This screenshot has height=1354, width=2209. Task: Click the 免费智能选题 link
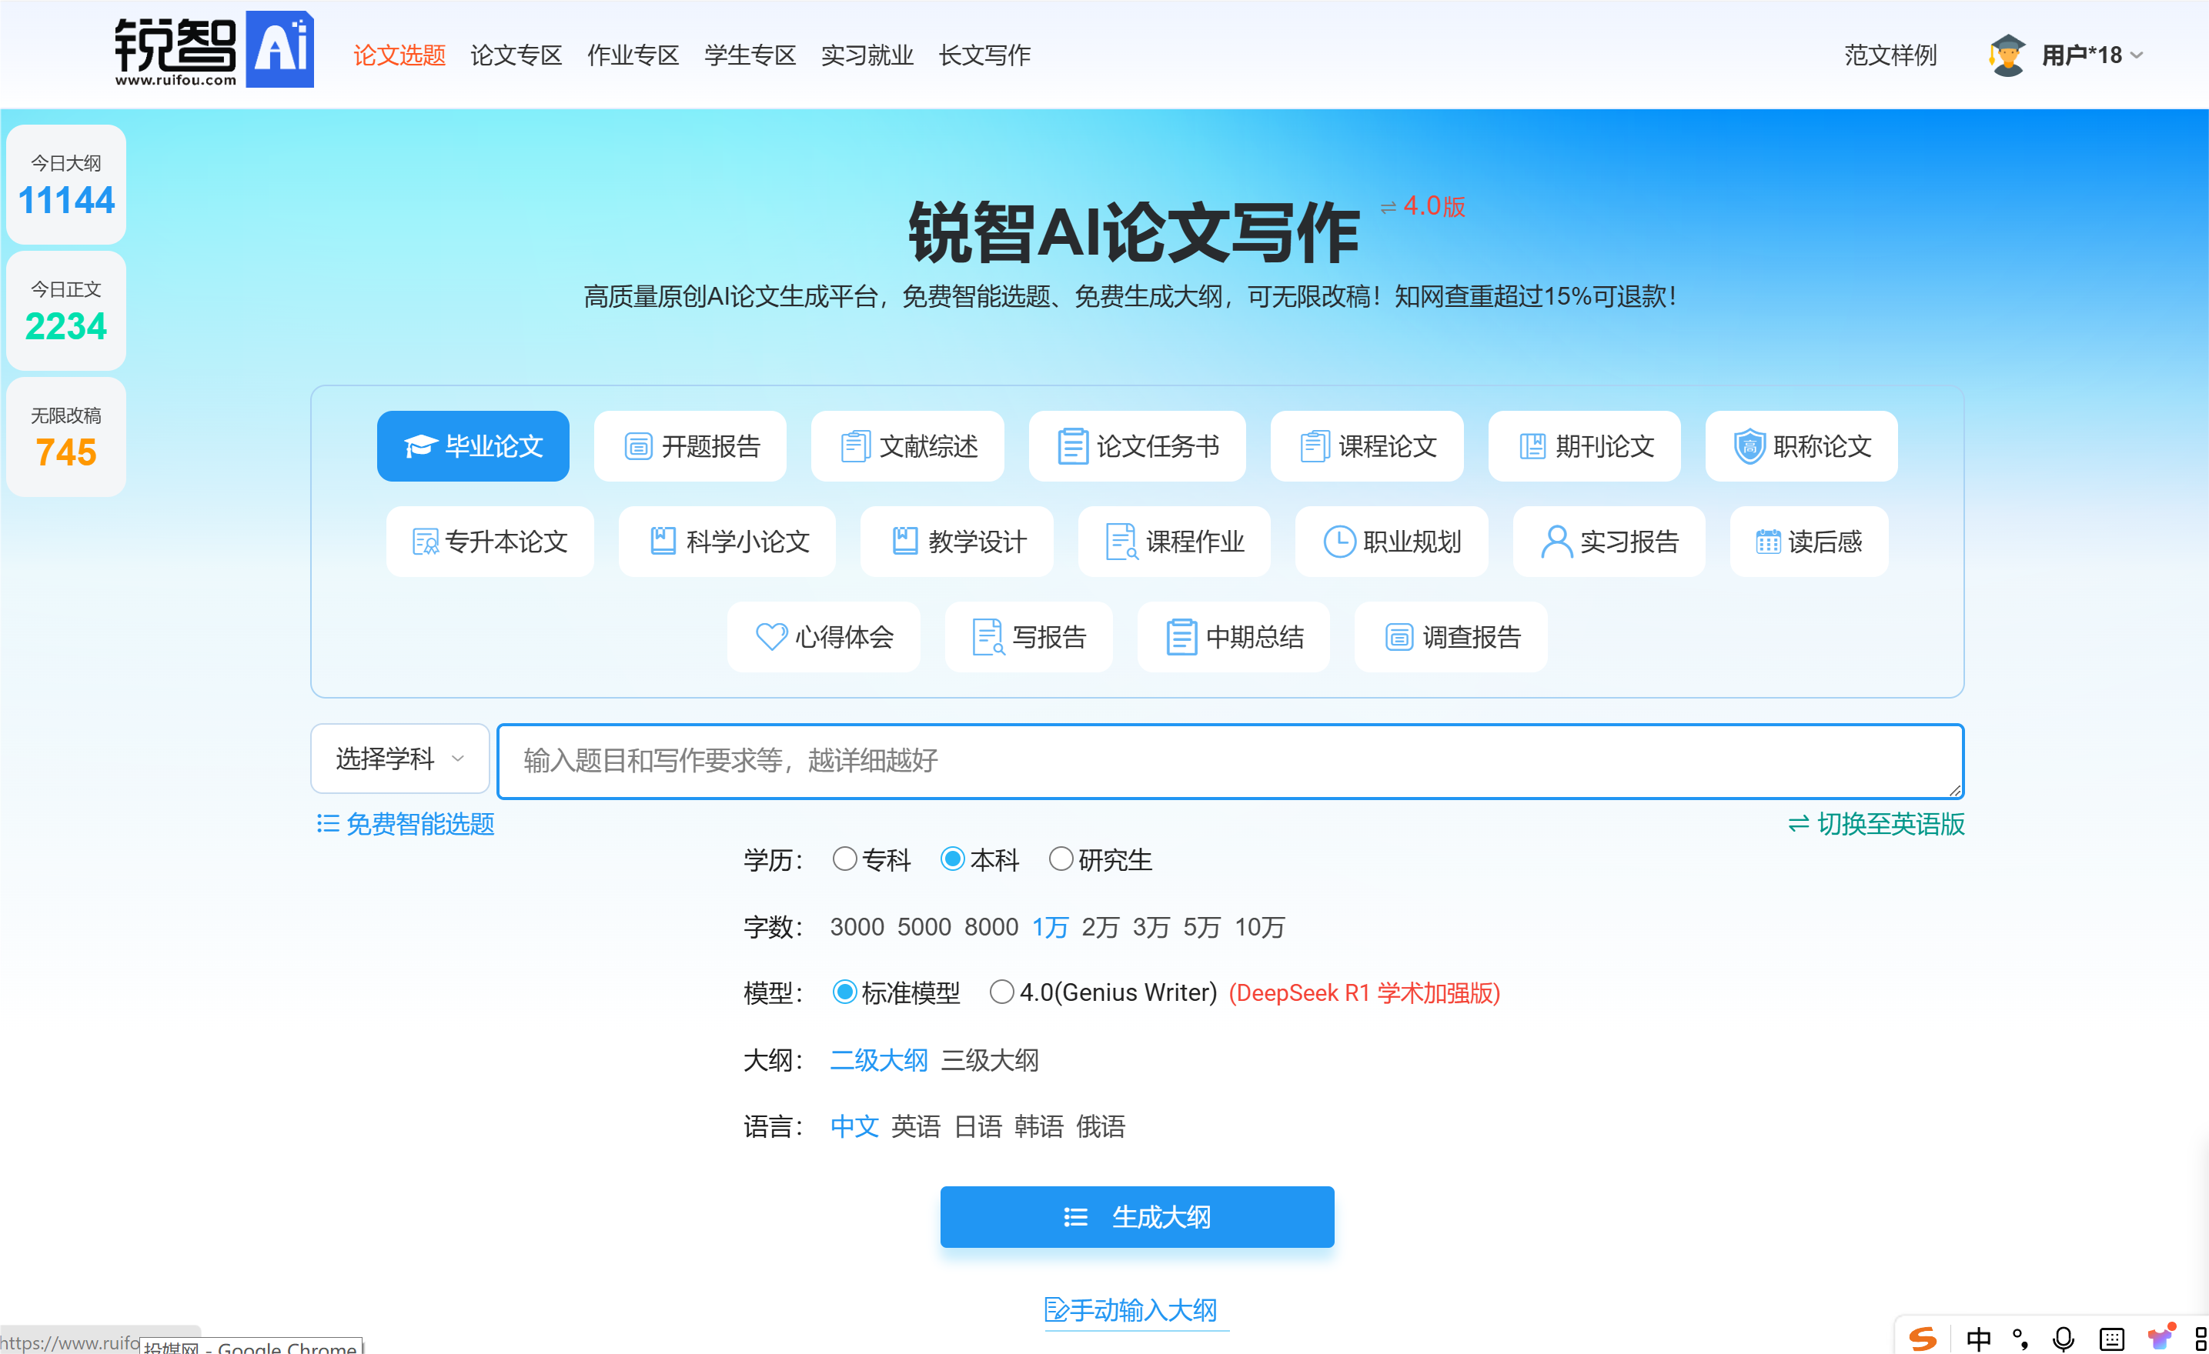[x=405, y=823]
